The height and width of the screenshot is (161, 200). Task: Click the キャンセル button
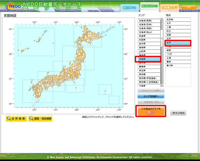point(178,113)
